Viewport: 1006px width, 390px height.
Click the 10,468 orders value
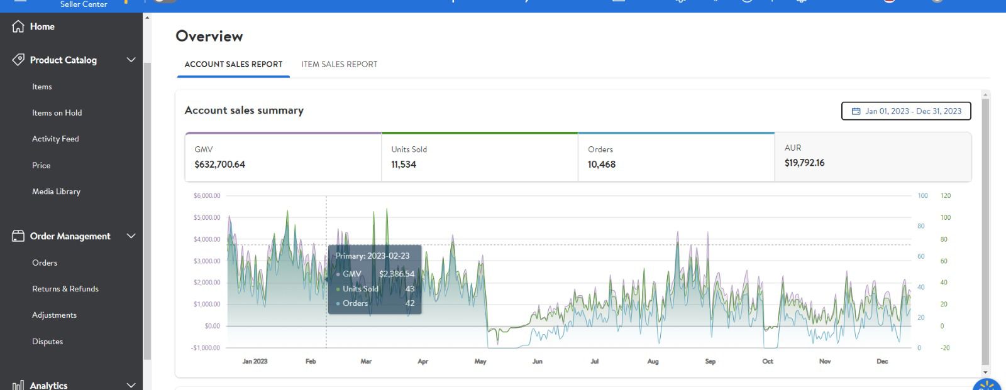pyautogui.click(x=602, y=165)
